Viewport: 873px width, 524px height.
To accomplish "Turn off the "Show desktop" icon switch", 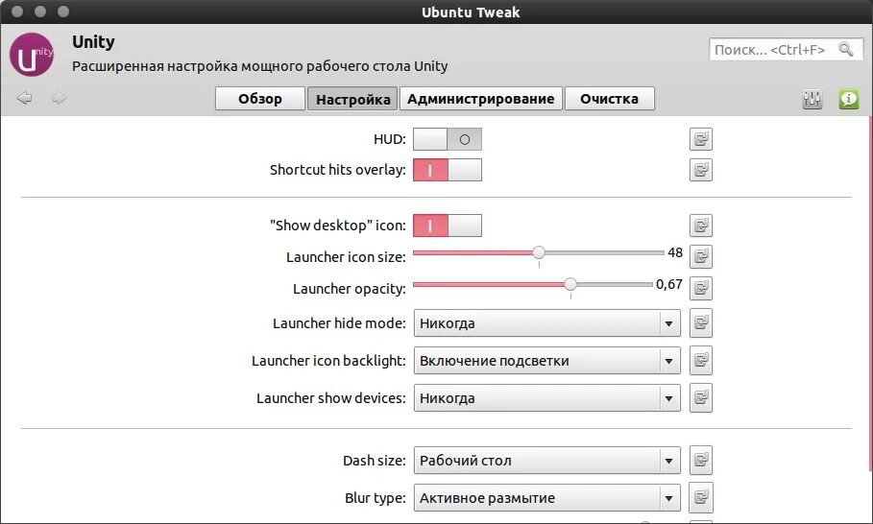I will tap(447, 226).
